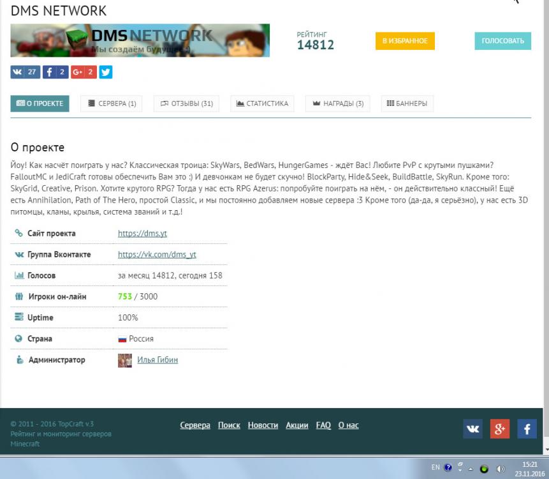Click the administrator avatar thumbnail

124,360
